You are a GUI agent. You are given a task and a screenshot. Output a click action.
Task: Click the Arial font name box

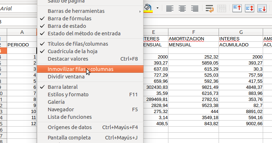(18, 8)
